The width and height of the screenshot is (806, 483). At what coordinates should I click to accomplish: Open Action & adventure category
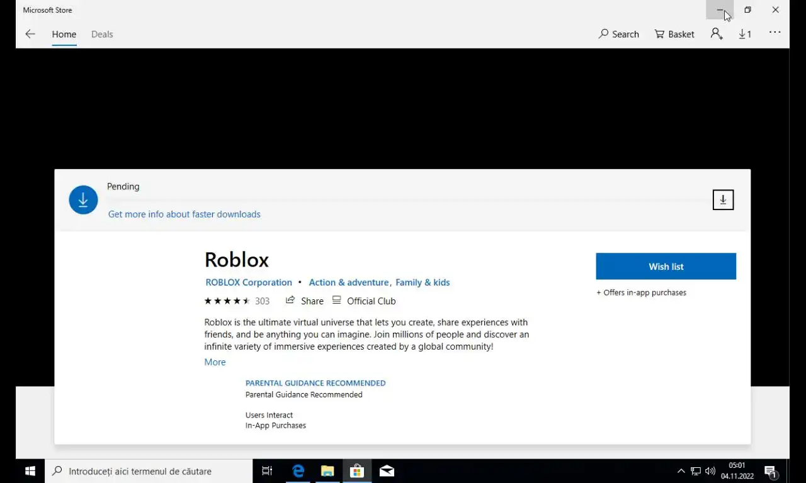coord(349,282)
